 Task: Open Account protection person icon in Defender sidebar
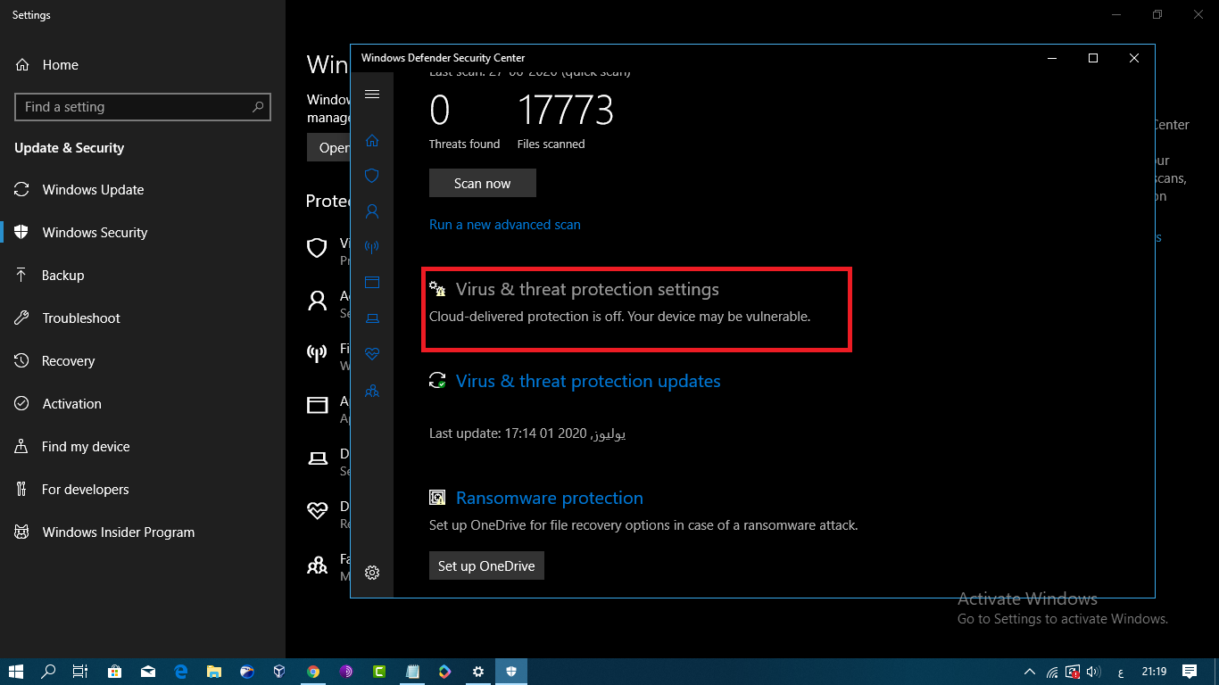coord(372,211)
